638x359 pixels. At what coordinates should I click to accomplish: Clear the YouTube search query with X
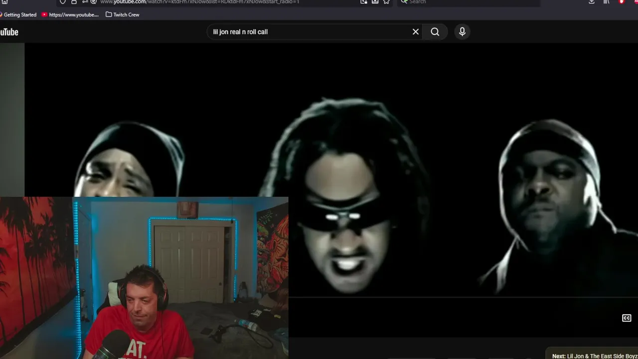point(416,32)
